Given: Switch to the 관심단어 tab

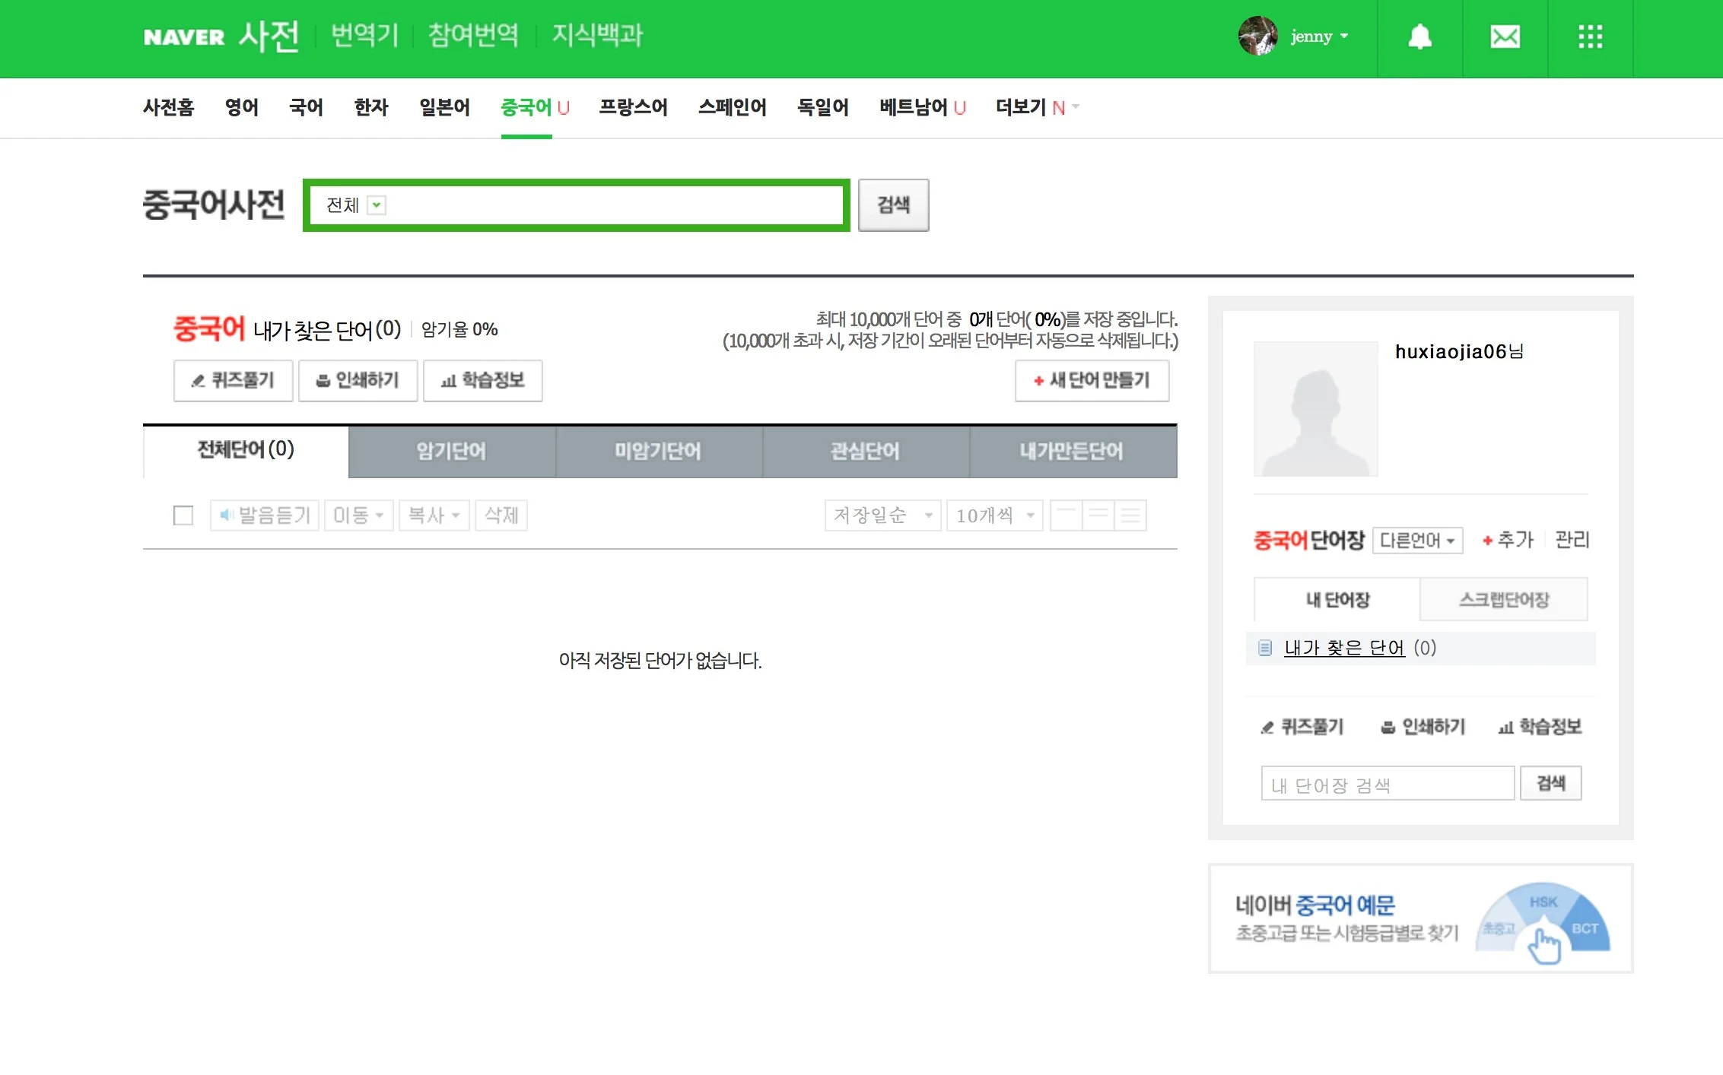Looking at the screenshot, I should [x=866, y=452].
